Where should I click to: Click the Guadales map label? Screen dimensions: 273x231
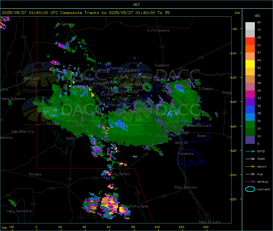[x=162, y=65]
